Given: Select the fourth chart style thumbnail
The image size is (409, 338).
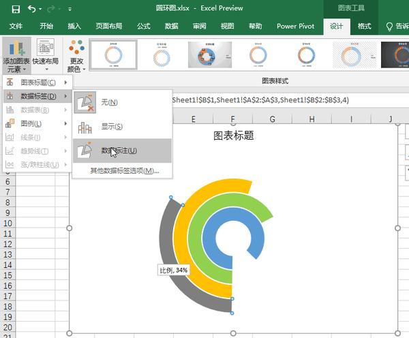Looking at the screenshot, I should [x=258, y=55].
